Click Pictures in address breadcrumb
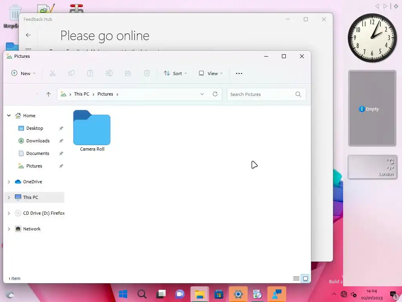Image resolution: width=402 pixels, height=302 pixels. (x=105, y=94)
